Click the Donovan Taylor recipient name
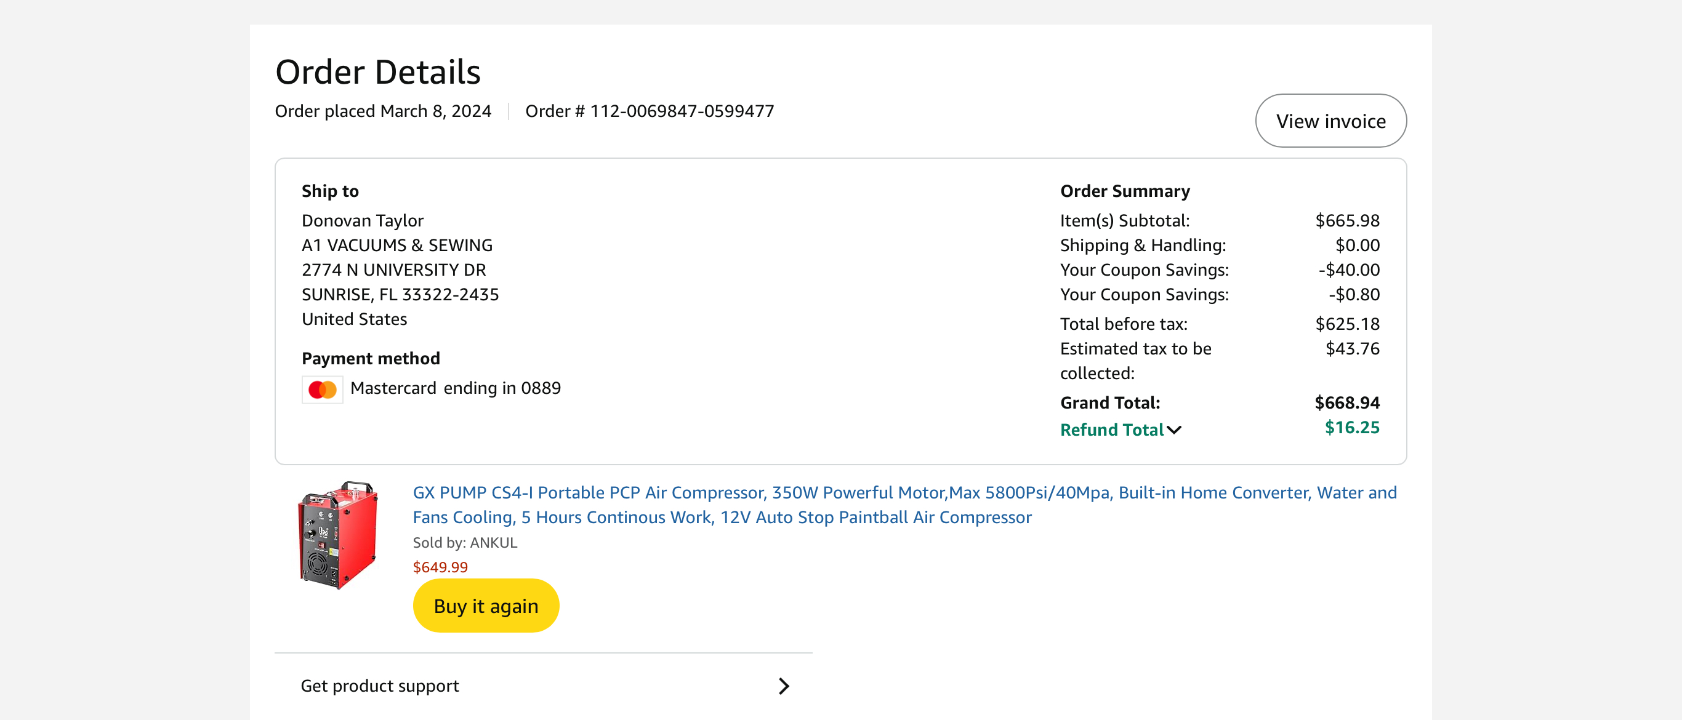 (x=363, y=221)
